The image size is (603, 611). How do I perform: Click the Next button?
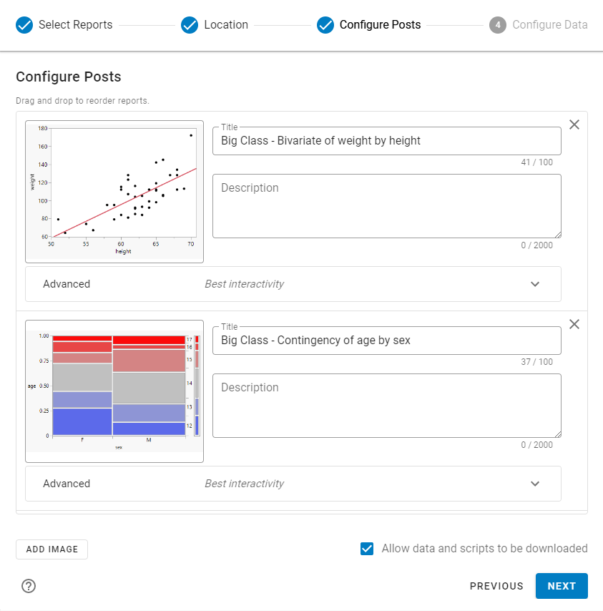click(x=562, y=586)
